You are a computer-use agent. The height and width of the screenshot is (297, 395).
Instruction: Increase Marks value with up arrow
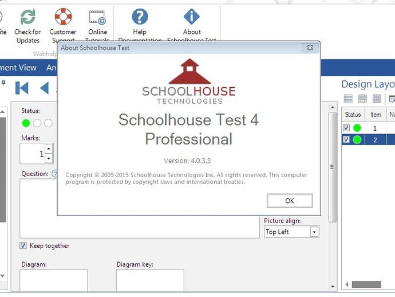49,148
